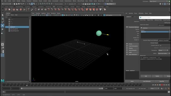Screen dimensions: 171x96
Task: Open the user account dropdown in status line
Action: pos(110,4)
